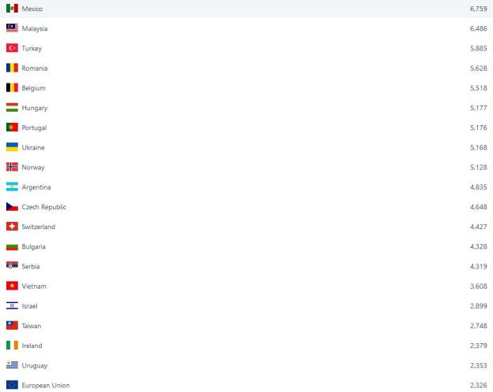The height and width of the screenshot is (392, 493).
Task: Click the Belgium flag icon
Action: [12, 88]
